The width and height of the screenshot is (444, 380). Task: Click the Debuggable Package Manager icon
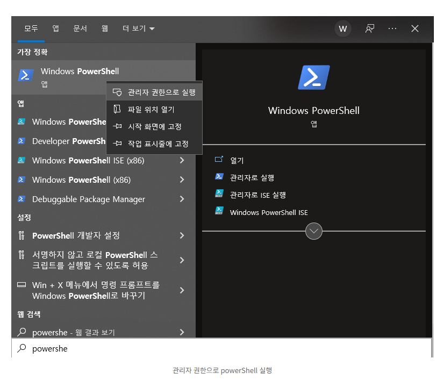(22, 199)
